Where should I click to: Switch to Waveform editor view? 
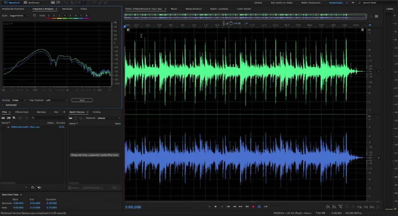tap(13, 2)
